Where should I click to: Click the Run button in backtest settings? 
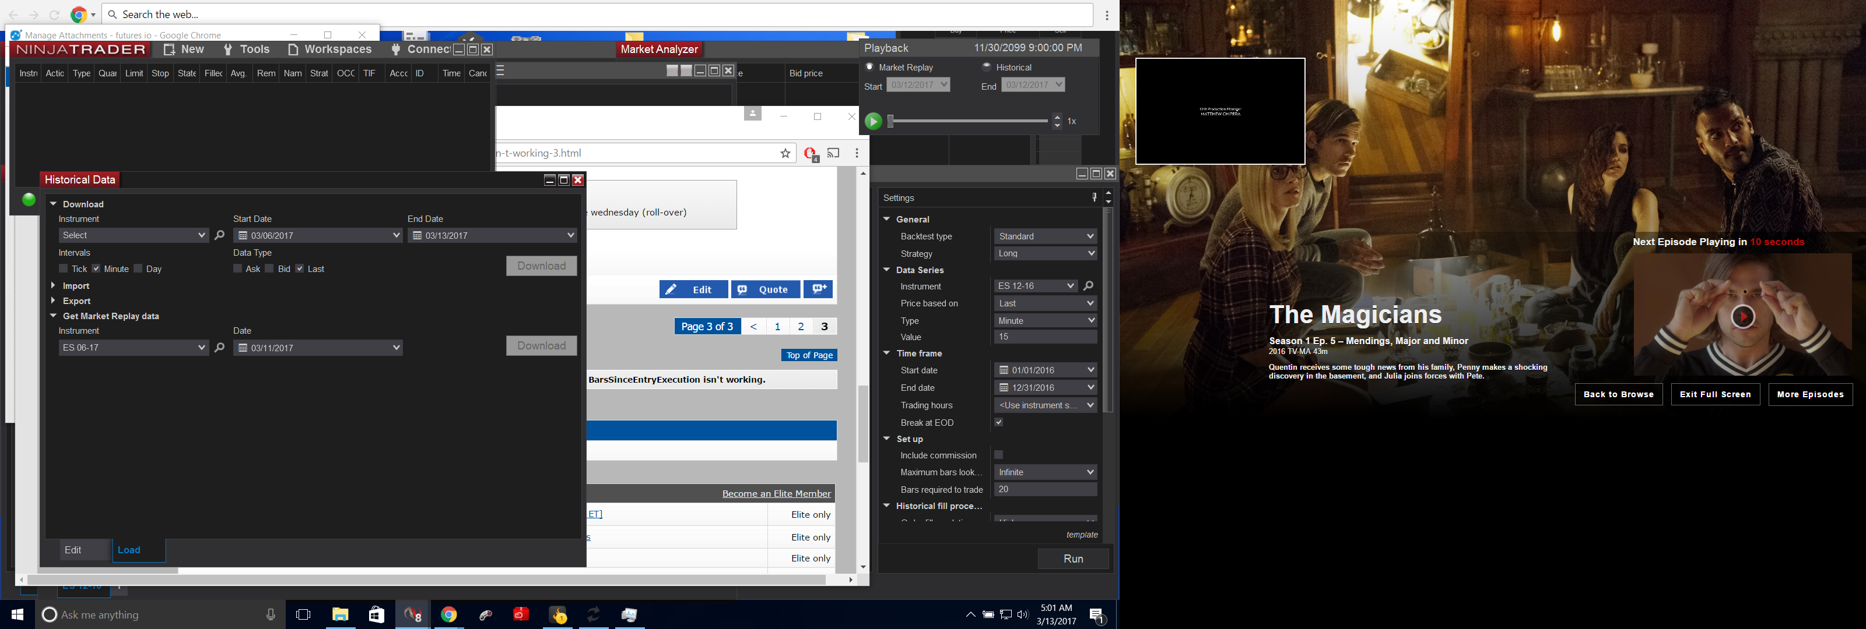coord(1073,559)
